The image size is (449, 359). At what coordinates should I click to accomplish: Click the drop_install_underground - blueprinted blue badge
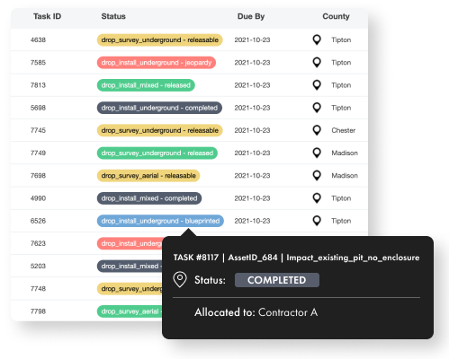pos(160,221)
